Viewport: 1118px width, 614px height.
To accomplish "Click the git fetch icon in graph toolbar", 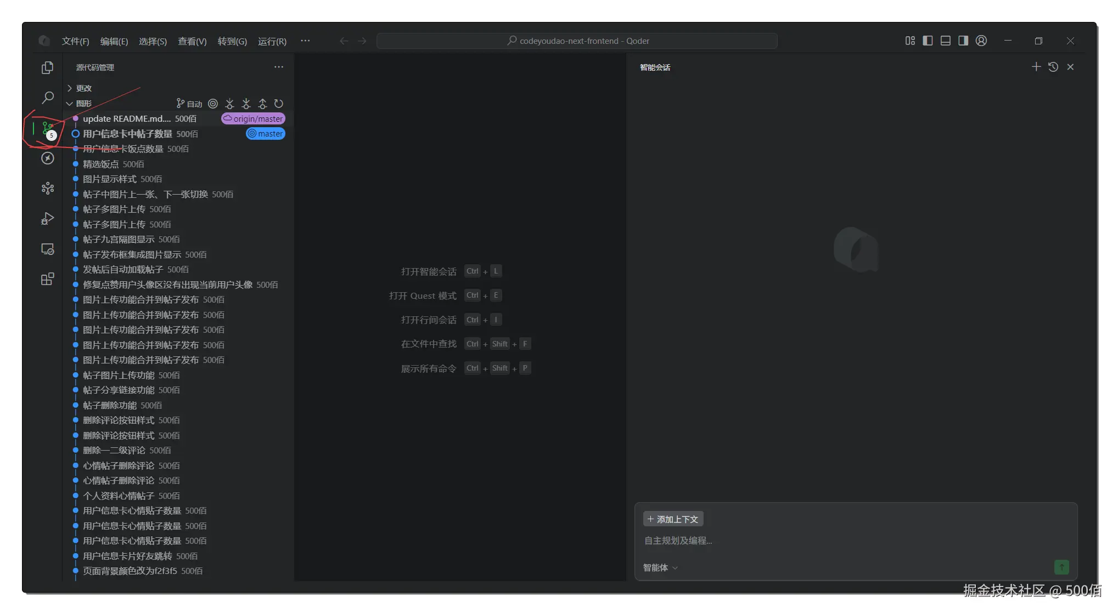I will point(229,104).
